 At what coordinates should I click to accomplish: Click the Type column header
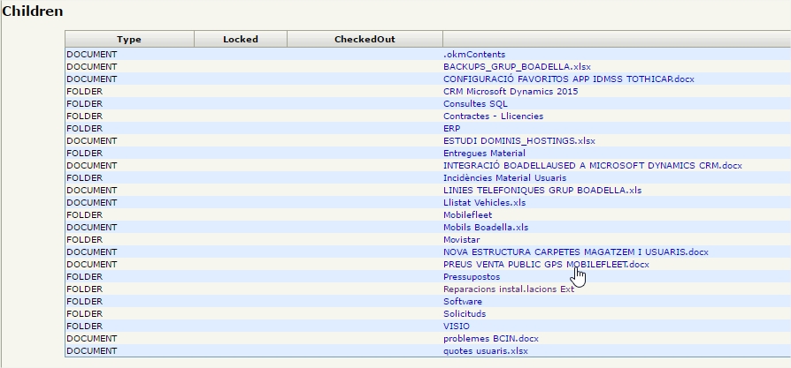click(129, 40)
